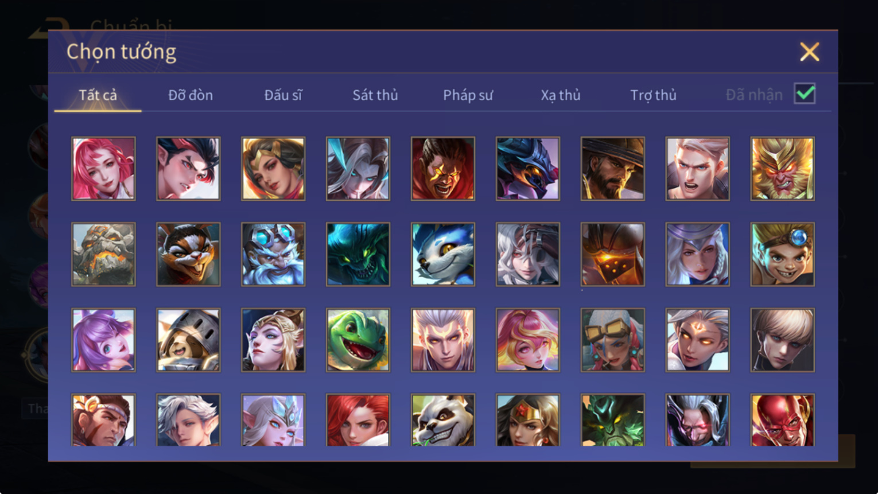Select the white-bearded goggles dwarf hero
Viewport: 878px width, 494px height.
pos(273,254)
